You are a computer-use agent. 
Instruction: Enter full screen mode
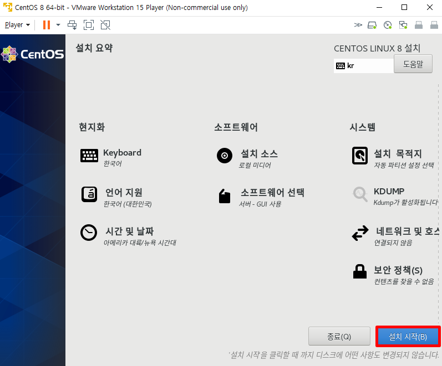tap(89, 25)
